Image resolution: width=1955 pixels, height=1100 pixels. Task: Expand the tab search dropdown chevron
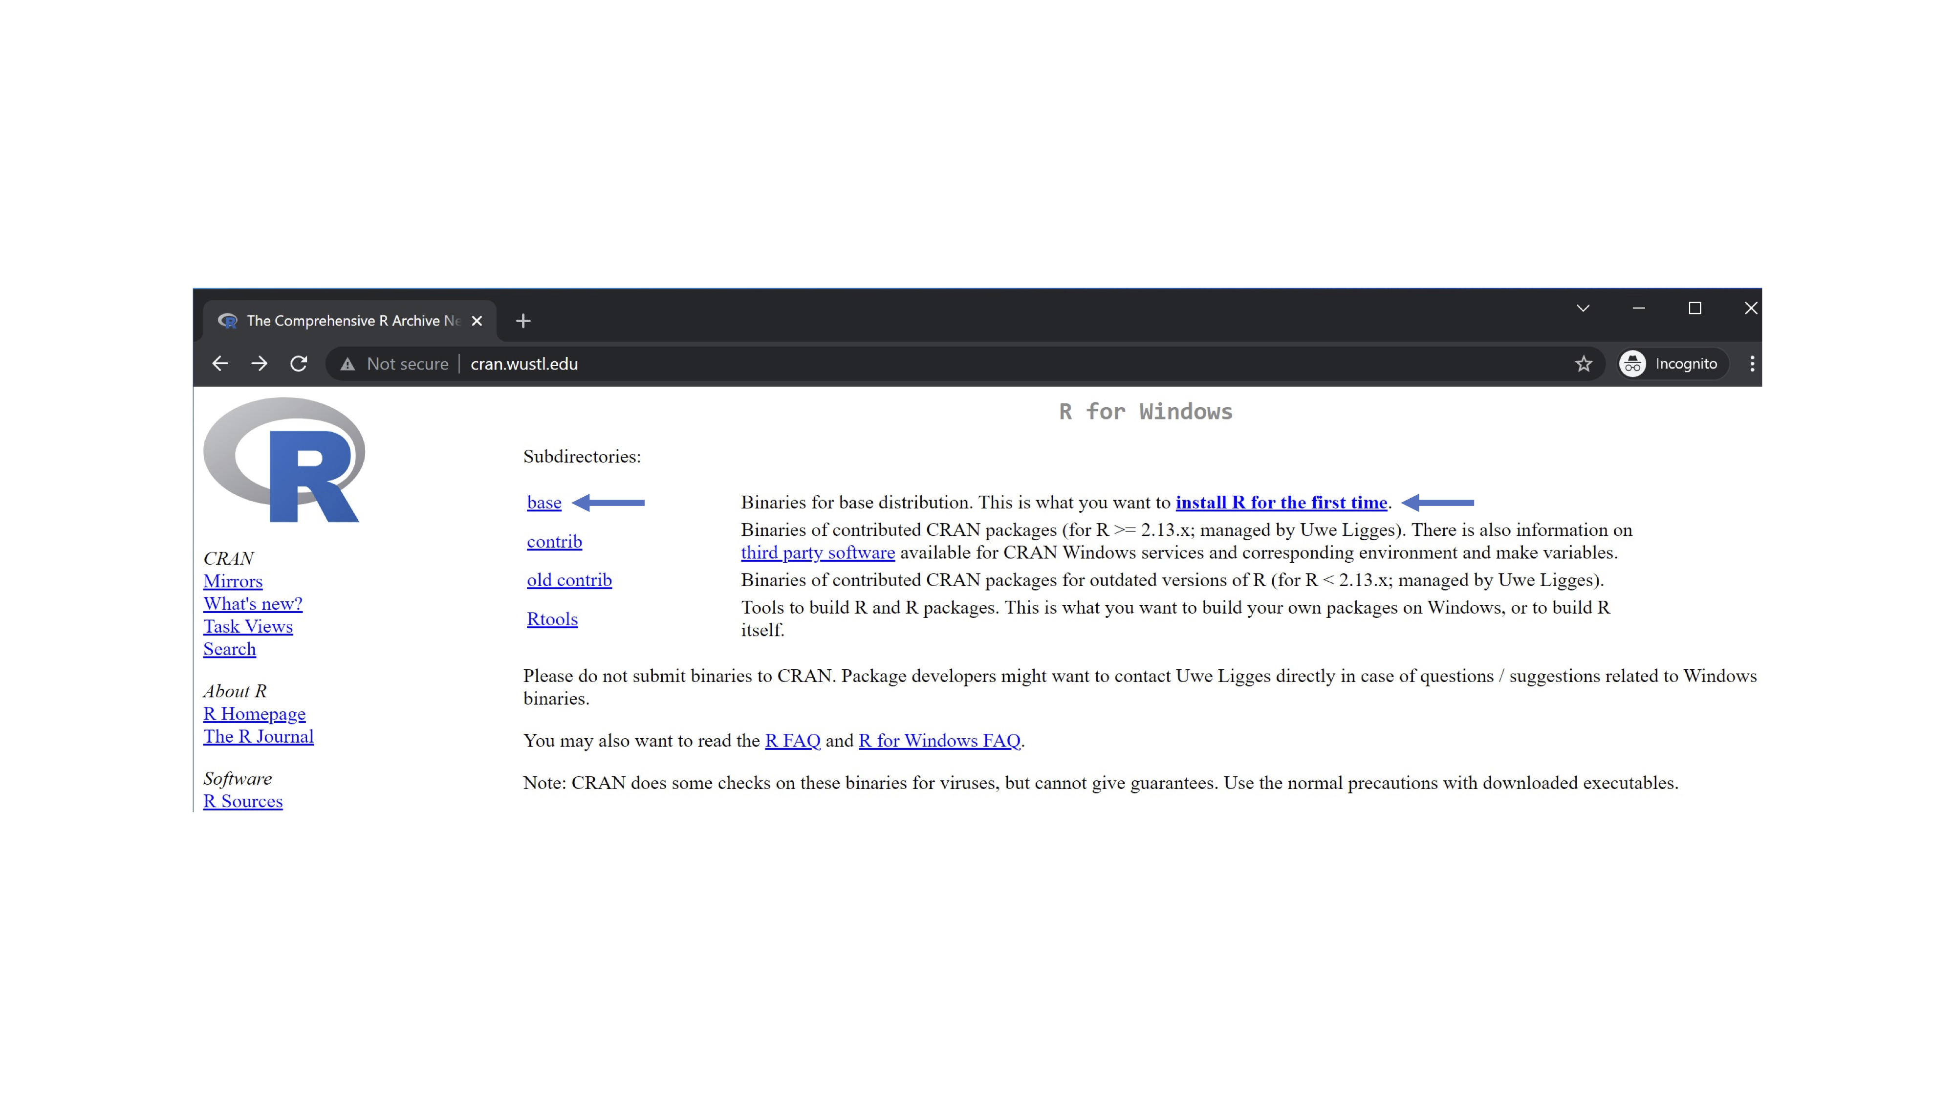[1583, 308]
